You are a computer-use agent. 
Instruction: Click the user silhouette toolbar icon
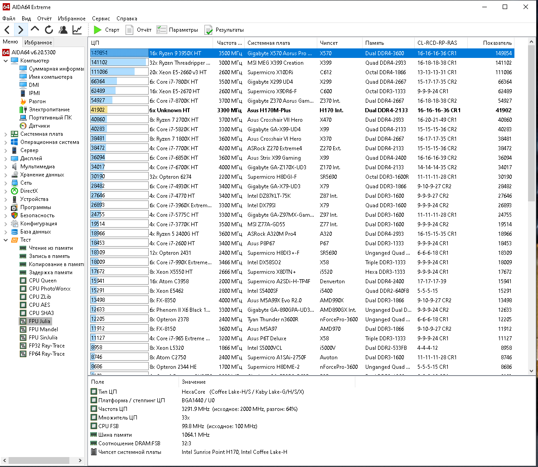pyautogui.click(x=63, y=30)
